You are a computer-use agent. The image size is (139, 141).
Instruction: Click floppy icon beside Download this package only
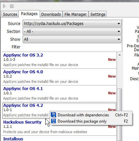[x=53, y=121]
